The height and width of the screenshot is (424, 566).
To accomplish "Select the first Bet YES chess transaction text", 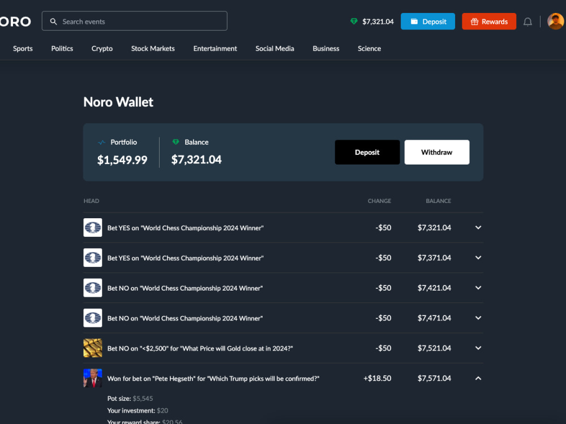I will (x=186, y=228).
